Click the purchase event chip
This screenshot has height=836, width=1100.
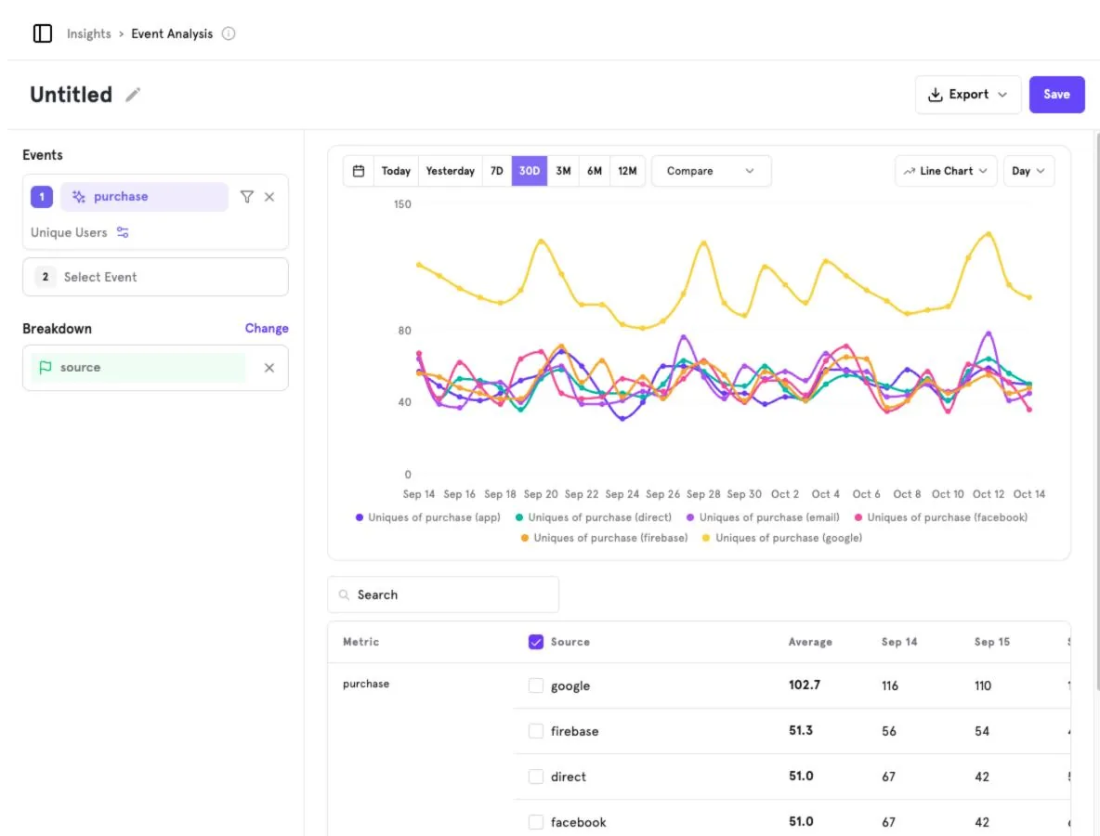pyautogui.click(x=145, y=197)
